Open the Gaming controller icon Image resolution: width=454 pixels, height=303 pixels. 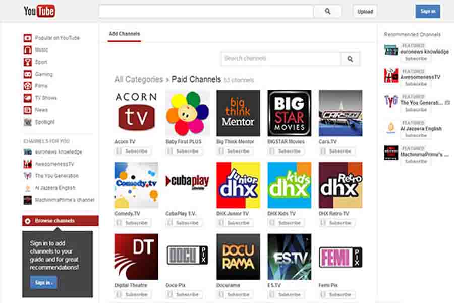28,74
